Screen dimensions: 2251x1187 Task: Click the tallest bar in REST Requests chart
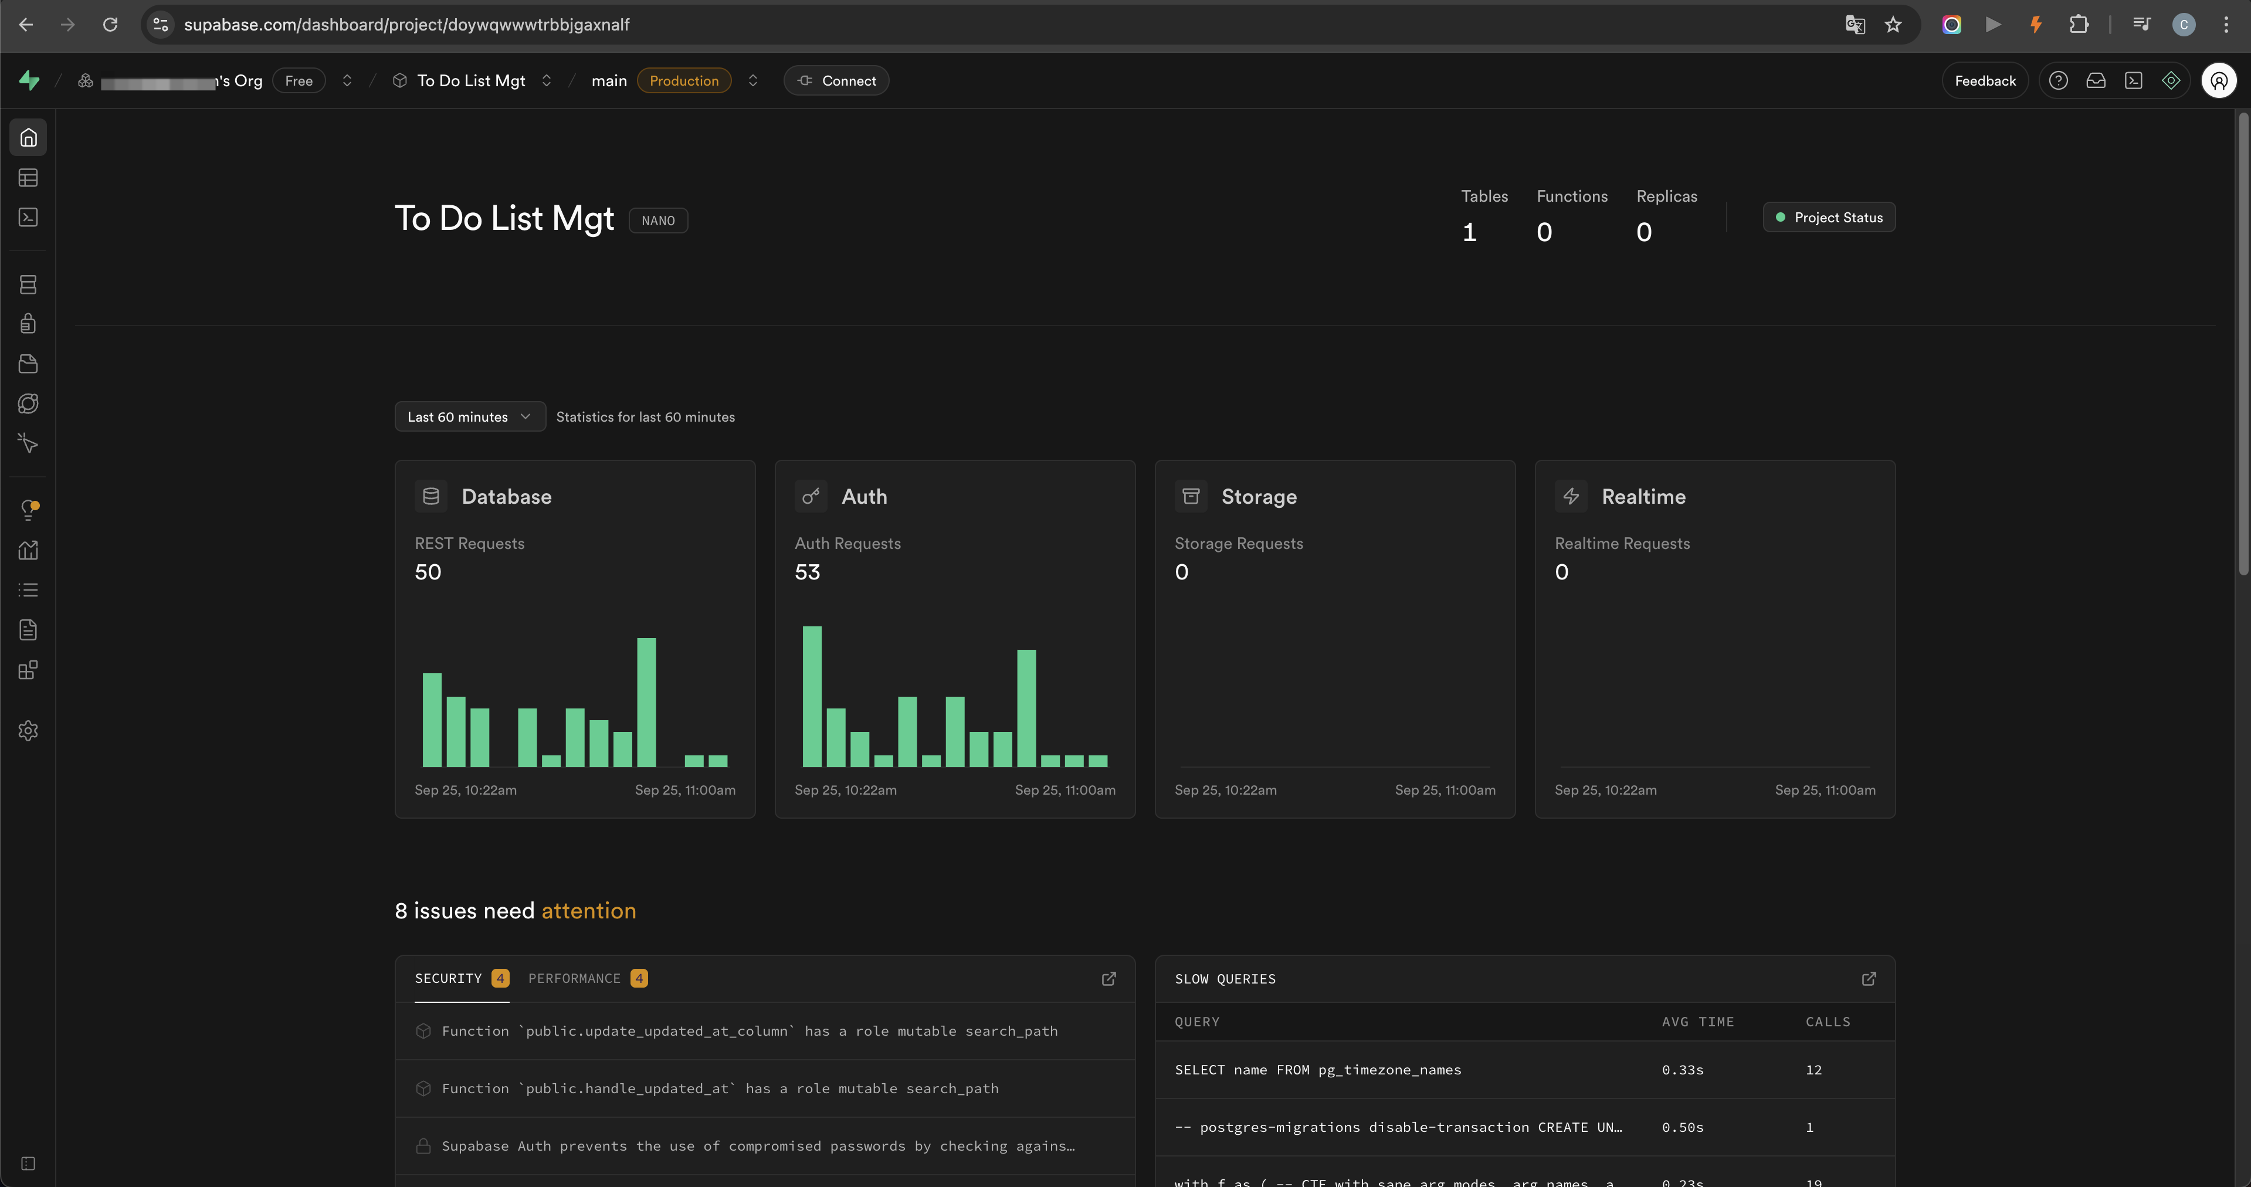[647, 702]
